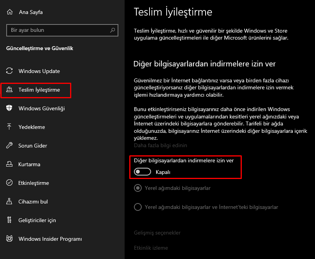Open Gelişmiş seçenekler
Screen dimensions: 315x259
point(157,233)
